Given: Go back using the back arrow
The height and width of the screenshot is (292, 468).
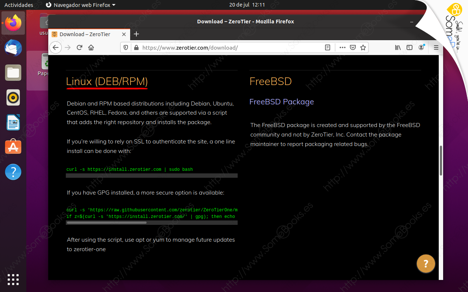Looking at the screenshot, I should pyautogui.click(x=56, y=47).
